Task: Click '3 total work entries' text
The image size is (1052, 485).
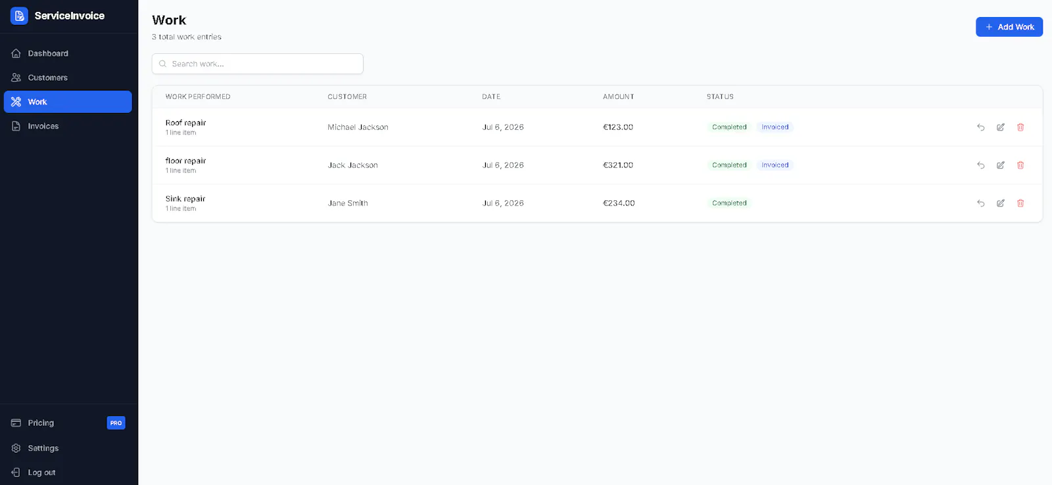Action: coord(187,37)
